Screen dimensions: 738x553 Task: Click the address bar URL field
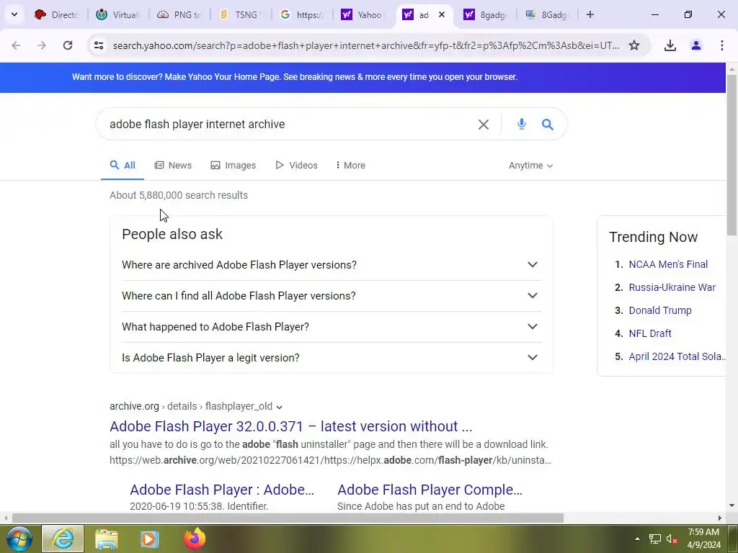click(365, 45)
